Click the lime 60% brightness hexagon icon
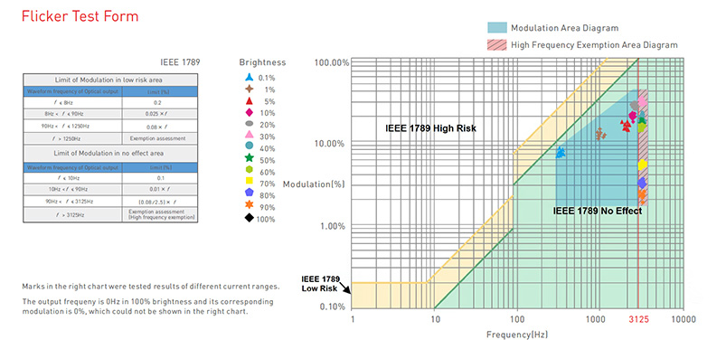The image size is (726, 349). 250,172
